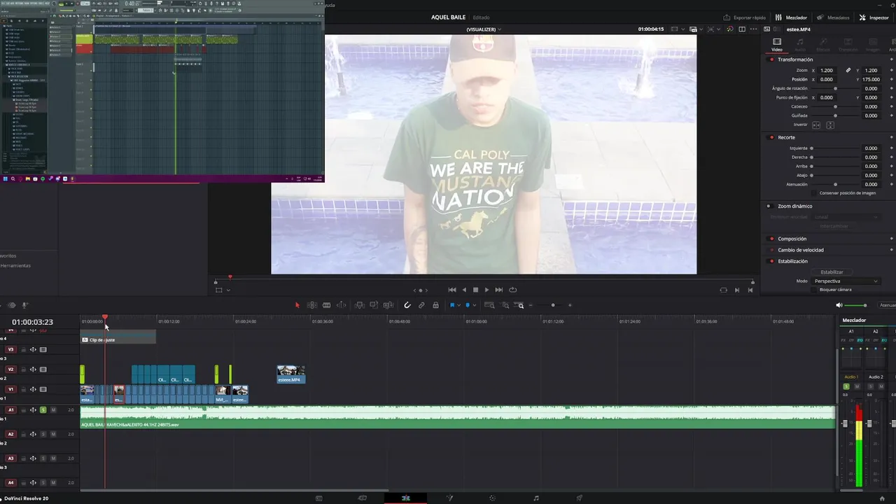896x504 pixels.
Task: Open the Fairlight music note page
Action: (x=536, y=498)
